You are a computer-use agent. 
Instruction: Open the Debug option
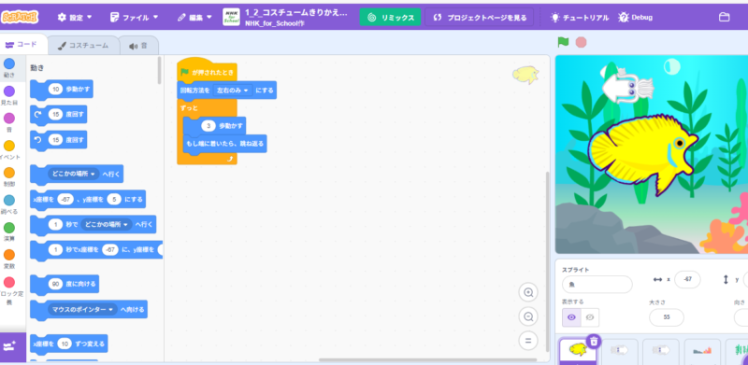[x=636, y=18]
